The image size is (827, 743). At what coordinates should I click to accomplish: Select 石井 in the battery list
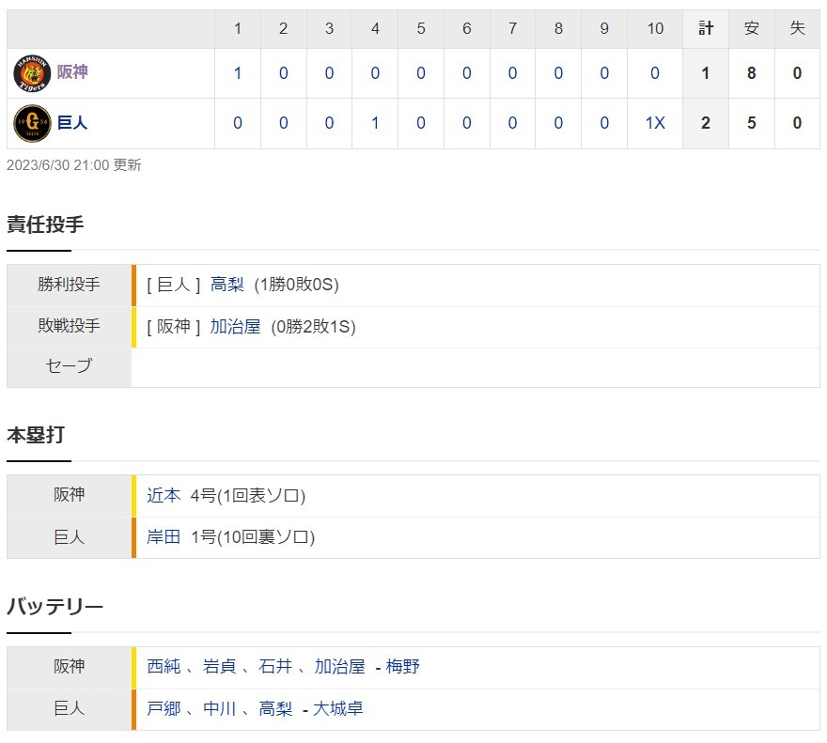tap(275, 667)
